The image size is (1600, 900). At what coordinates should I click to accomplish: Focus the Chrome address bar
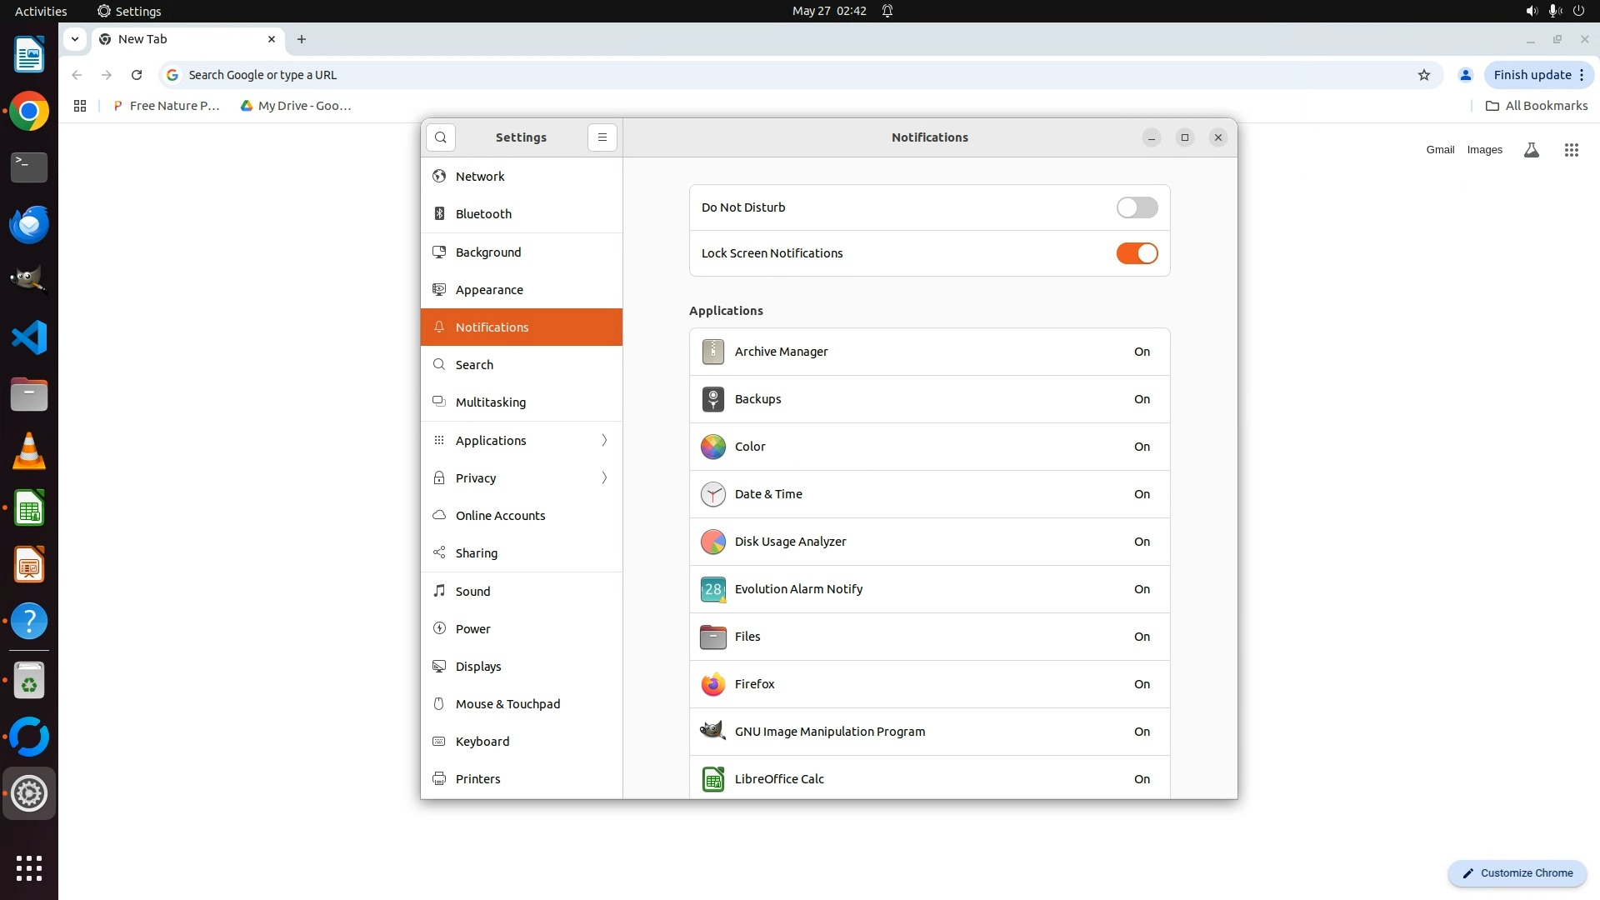(x=750, y=75)
